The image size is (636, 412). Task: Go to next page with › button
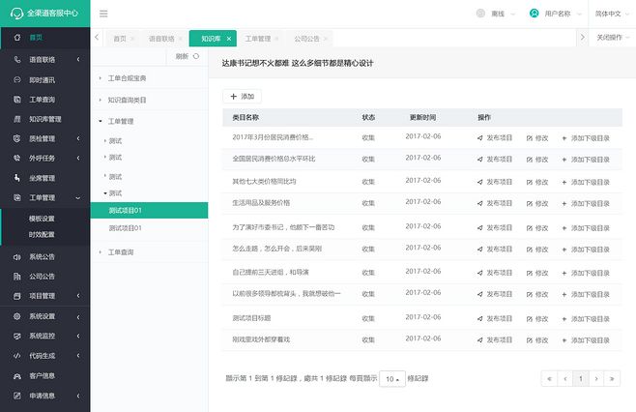(596, 379)
